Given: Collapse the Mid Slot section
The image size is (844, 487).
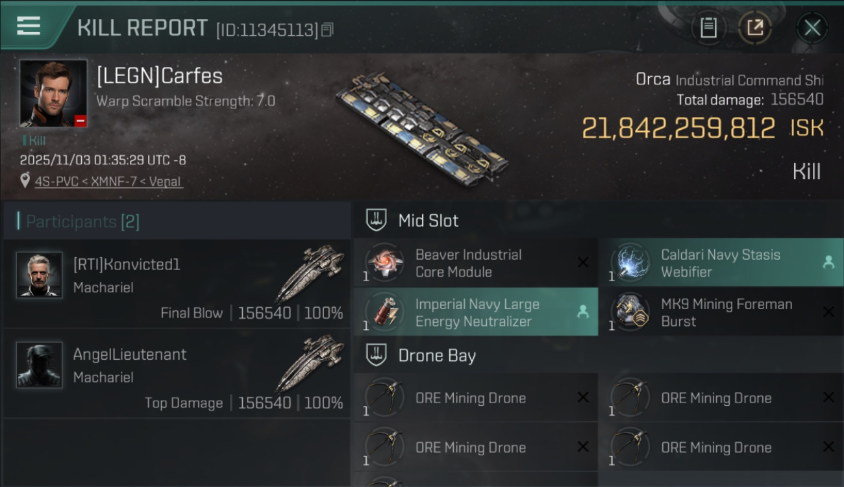Looking at the screenshot, I should pos(377,220).
